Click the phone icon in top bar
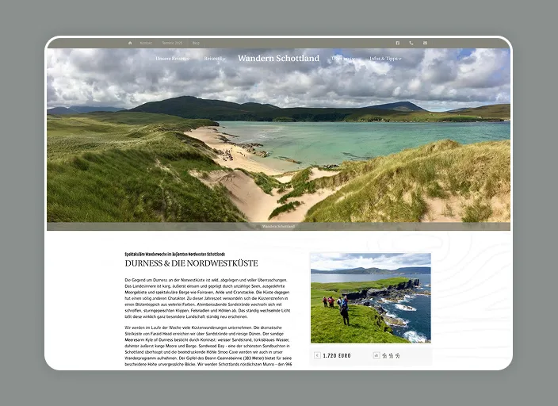 pyautogui.click(x=411, y=43)
